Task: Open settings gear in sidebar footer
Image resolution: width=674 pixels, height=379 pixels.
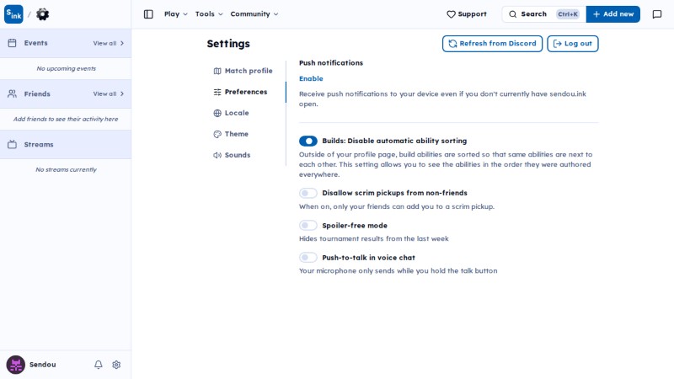Action: [x=116, y=365]
